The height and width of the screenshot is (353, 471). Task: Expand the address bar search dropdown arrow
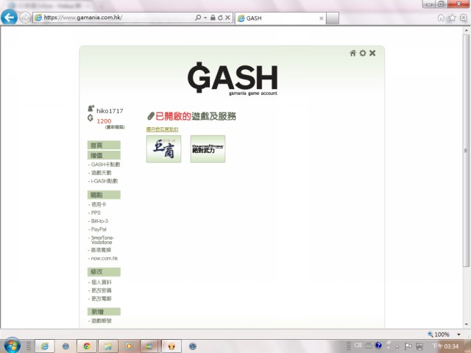click(x=205, y=17)
